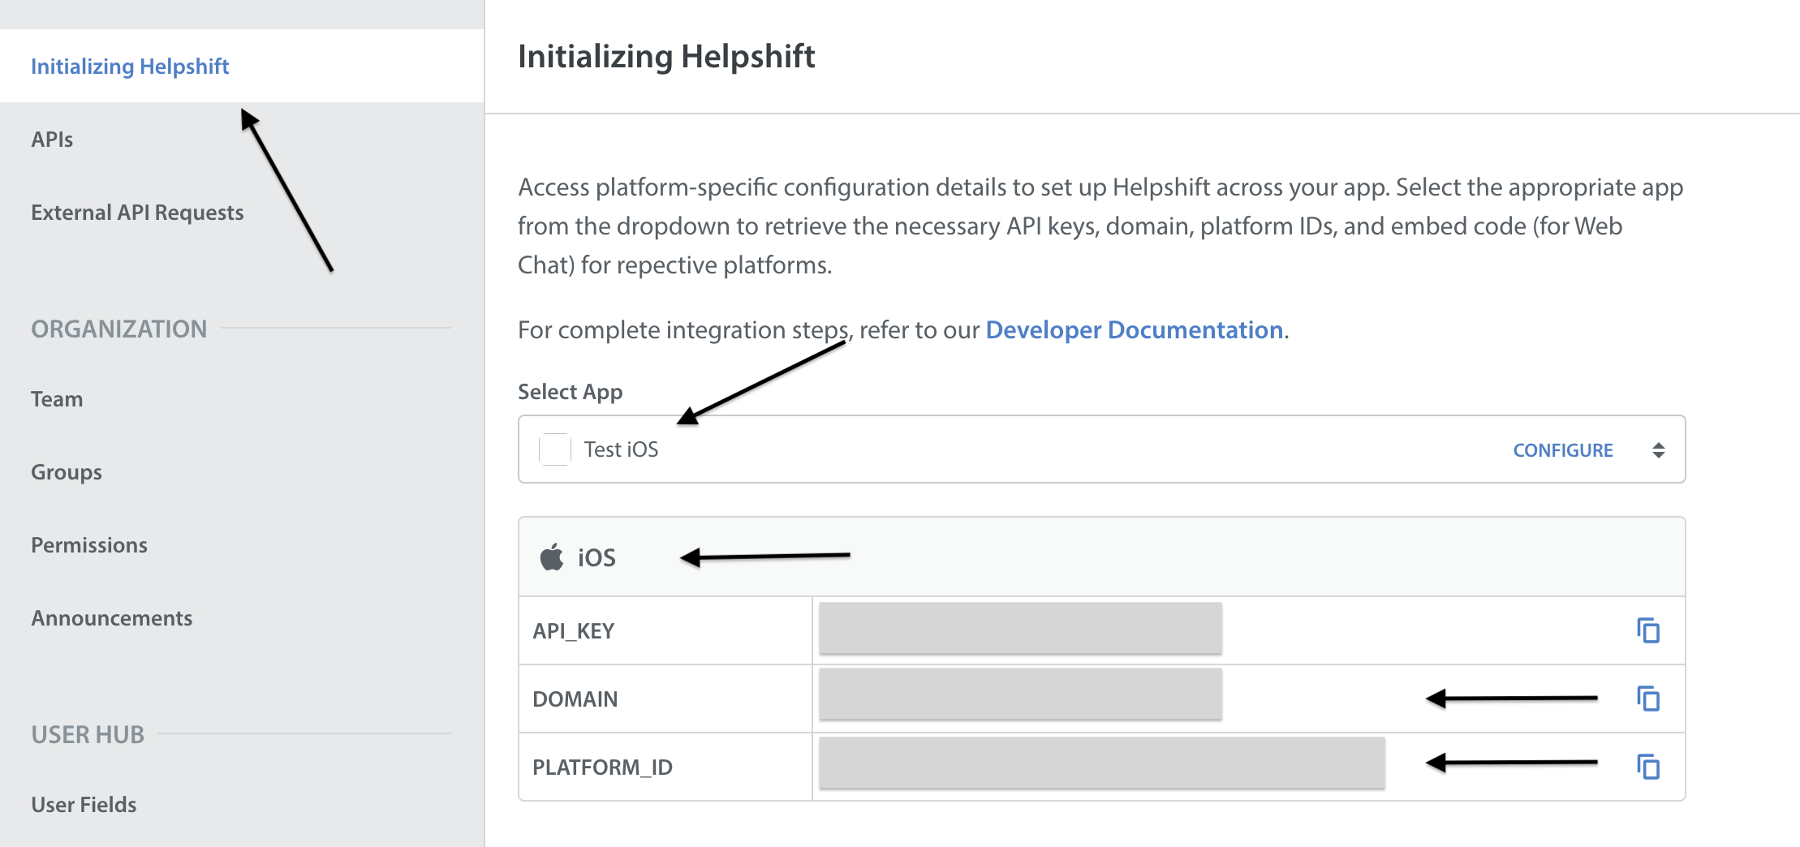The width and height of the screenshot is (1800, 847).
Task: Go to External API Requests
Action: [x=137, y=213]
